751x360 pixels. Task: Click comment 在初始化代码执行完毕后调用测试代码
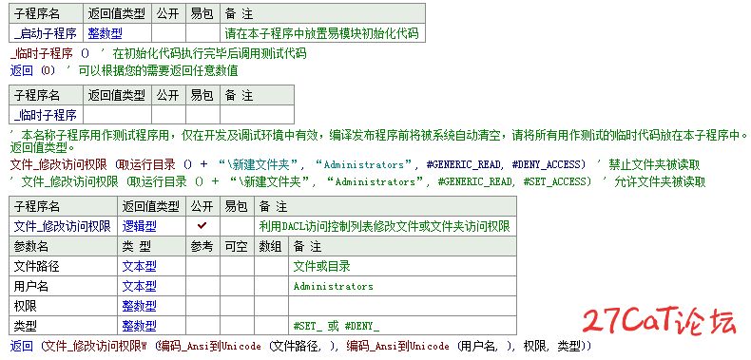pos(209,53)
